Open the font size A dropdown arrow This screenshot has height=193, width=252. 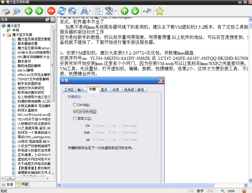90,11
